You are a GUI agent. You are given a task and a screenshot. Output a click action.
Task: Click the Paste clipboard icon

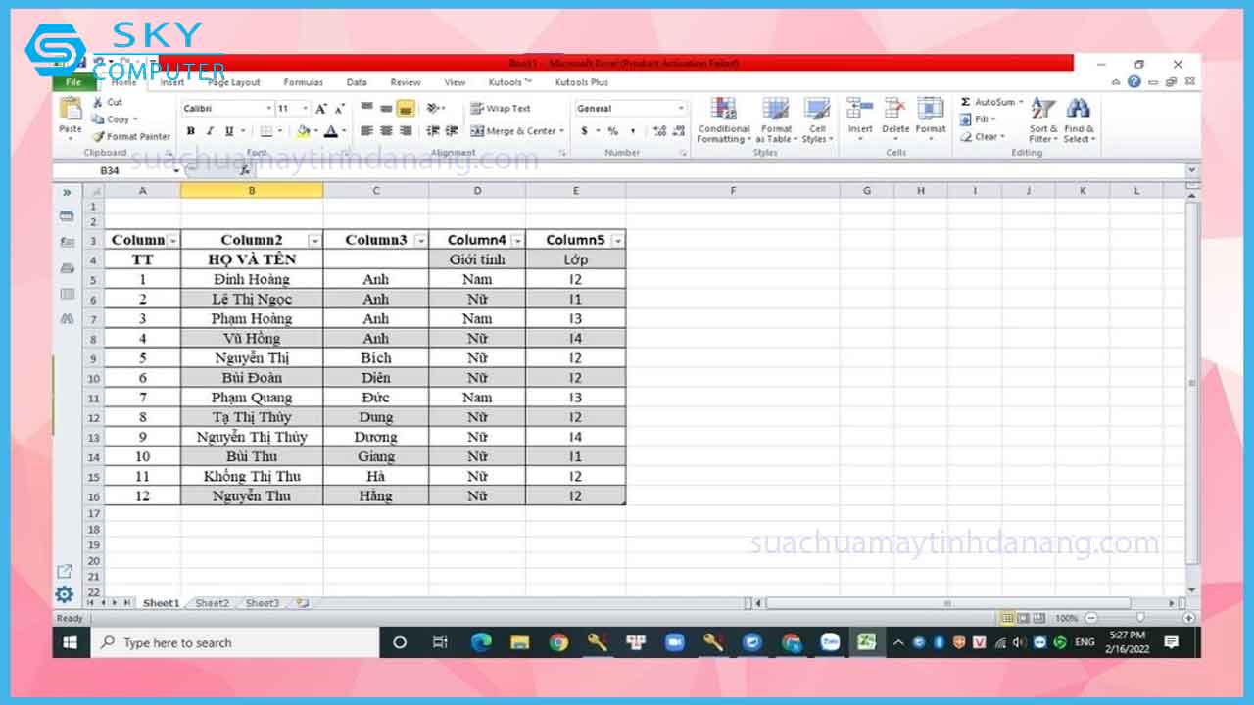point(71,110)
